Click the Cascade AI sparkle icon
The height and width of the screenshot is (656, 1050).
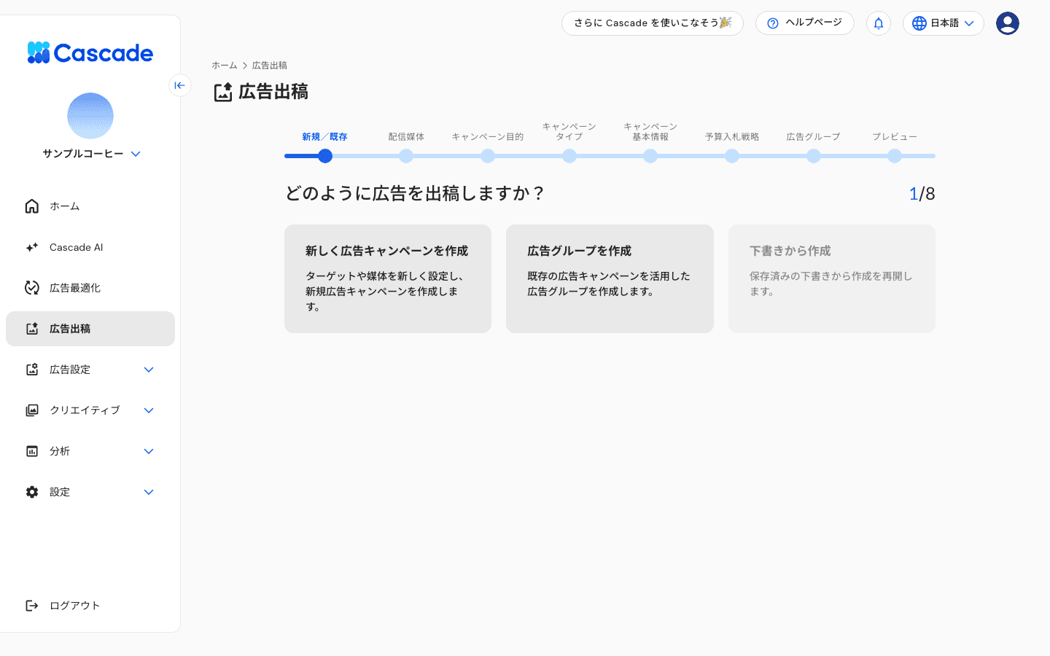(x=32, y=247)
